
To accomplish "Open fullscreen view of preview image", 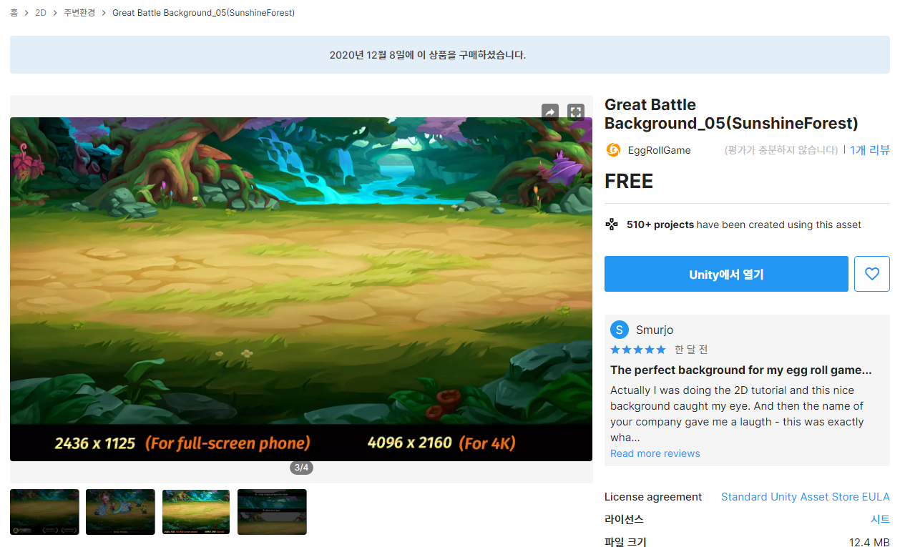I will click(576, 112).
